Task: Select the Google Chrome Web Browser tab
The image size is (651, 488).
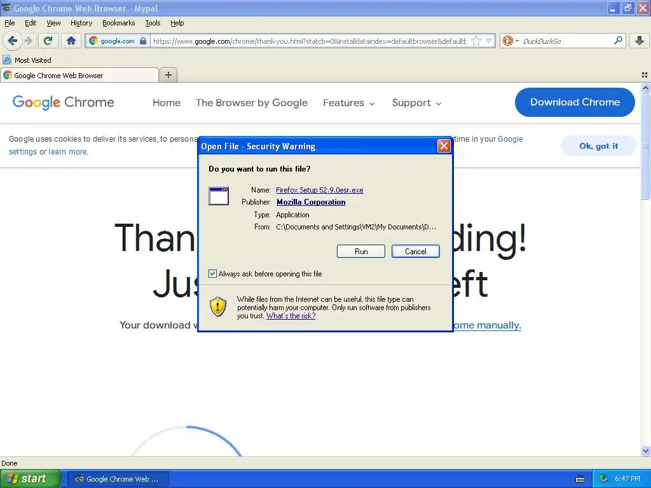Action: [79, 76]
